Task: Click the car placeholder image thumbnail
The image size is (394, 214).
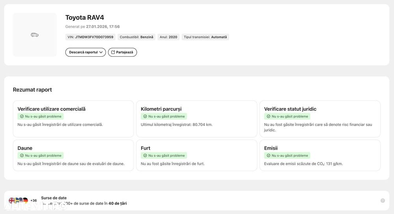Action: [35, 35]
